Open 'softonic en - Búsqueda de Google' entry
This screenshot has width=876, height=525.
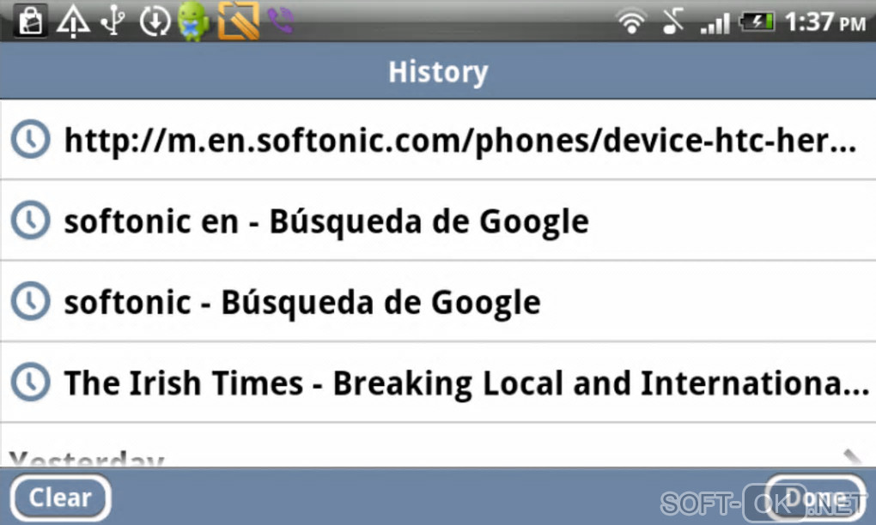438,220
